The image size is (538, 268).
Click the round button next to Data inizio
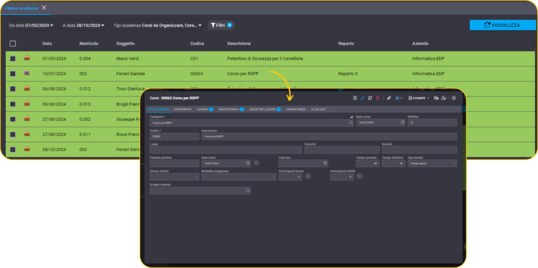pos(256,163)
